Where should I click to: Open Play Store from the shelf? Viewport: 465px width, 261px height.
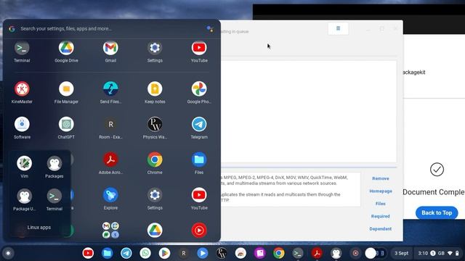164,253
